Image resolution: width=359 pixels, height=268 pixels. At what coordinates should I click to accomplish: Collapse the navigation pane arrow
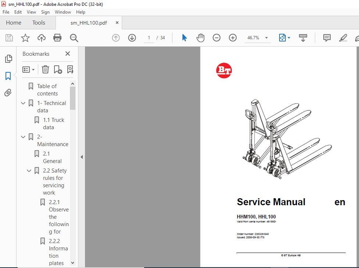click(82, 157)
